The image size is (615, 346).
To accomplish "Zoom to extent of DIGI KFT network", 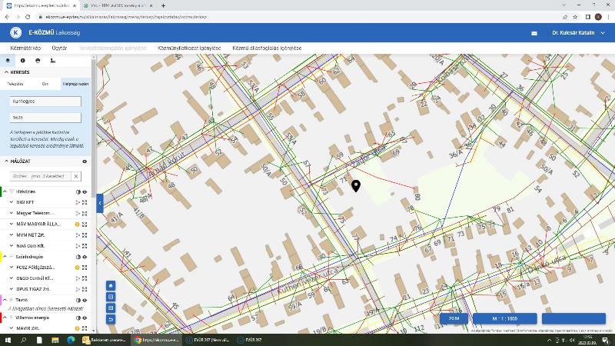I will (85, 202).
